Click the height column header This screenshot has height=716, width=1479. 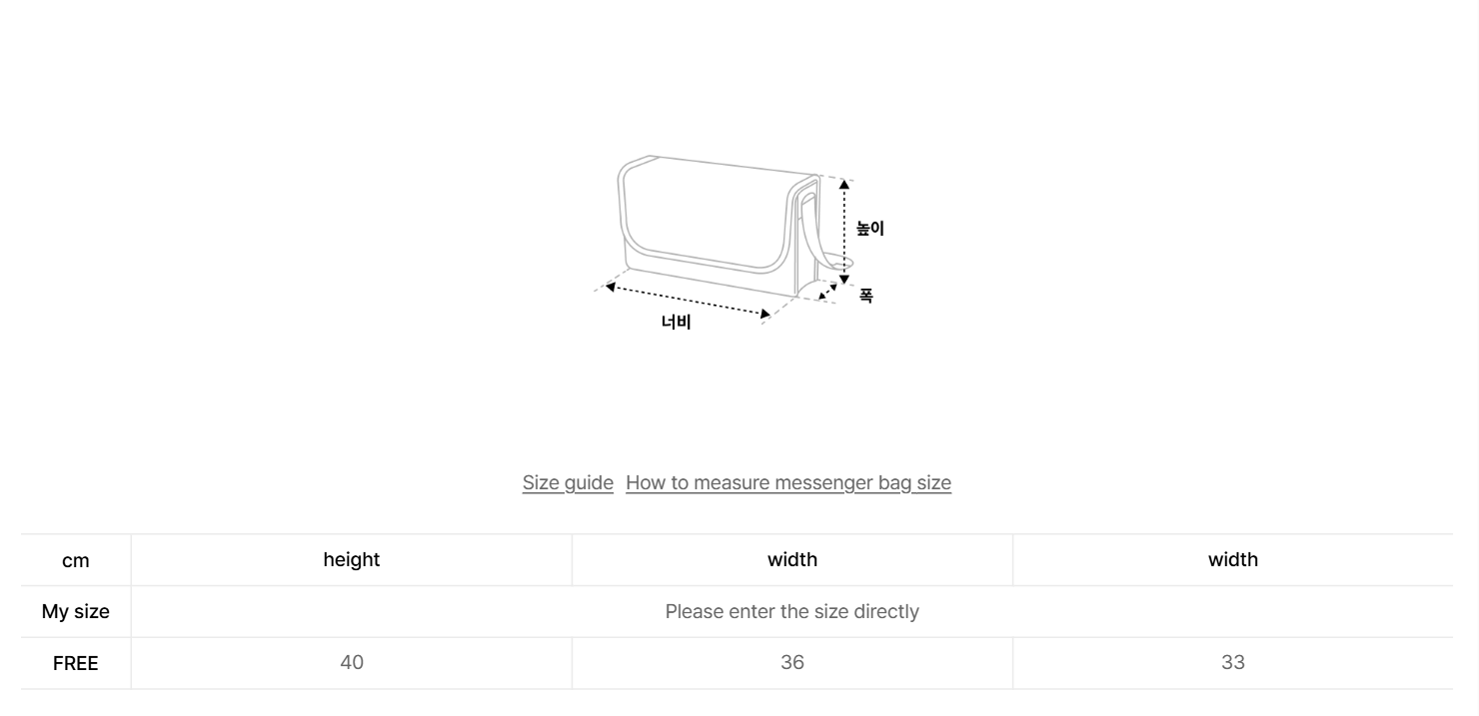pos(351,560)
